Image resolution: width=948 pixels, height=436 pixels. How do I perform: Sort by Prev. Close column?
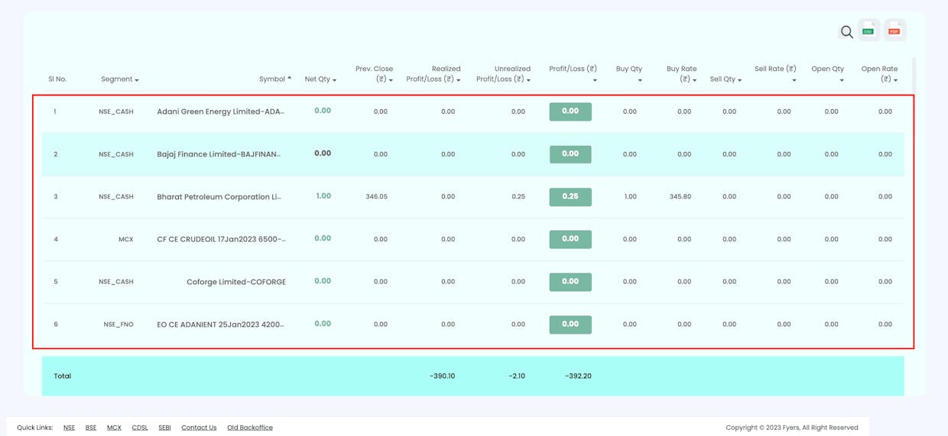tap(374, 74)
